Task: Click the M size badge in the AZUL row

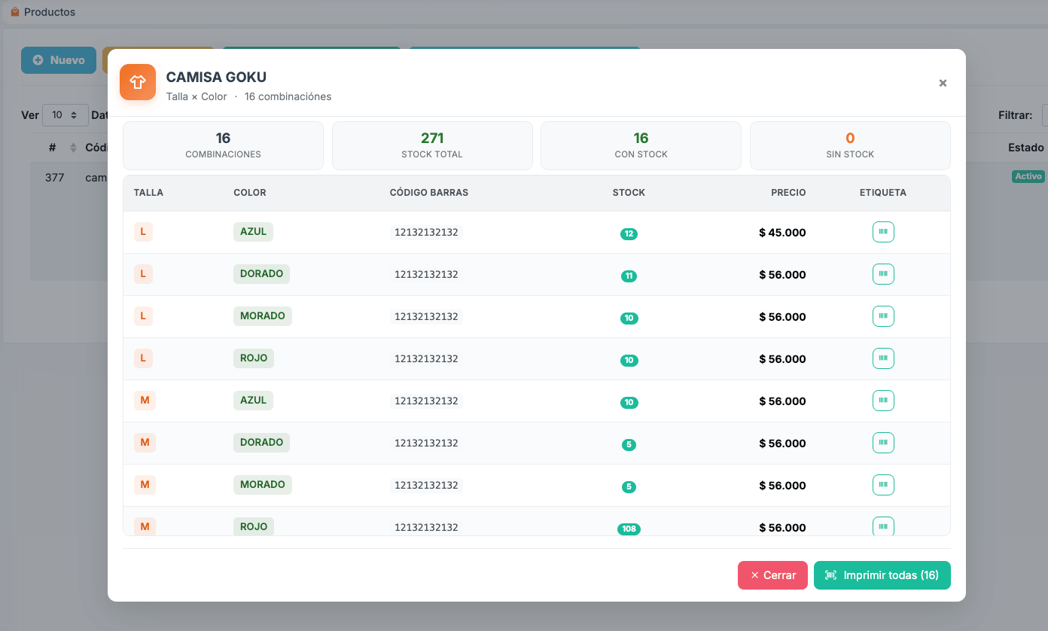Action: tap(145, 401)
